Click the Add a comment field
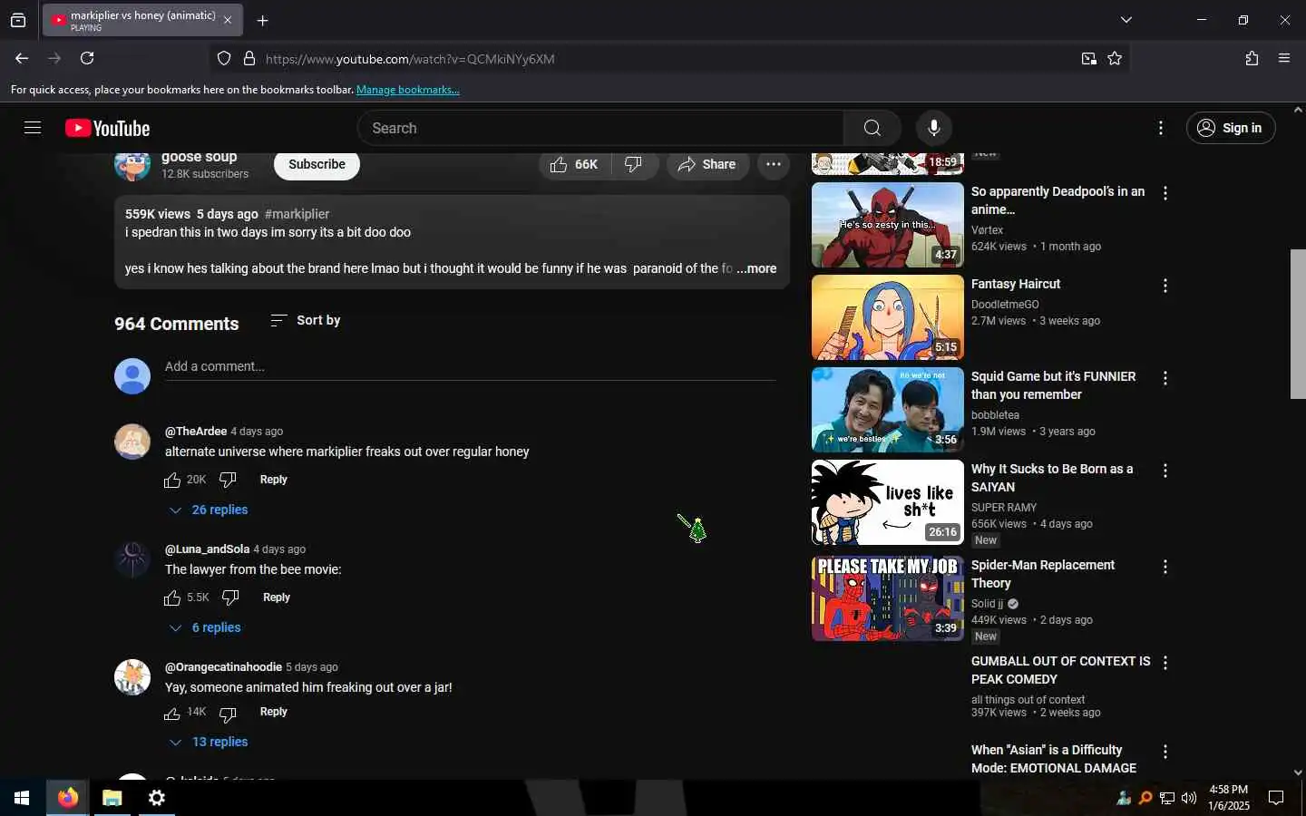This screenshot has height=816, width=1306. (470, 367)
